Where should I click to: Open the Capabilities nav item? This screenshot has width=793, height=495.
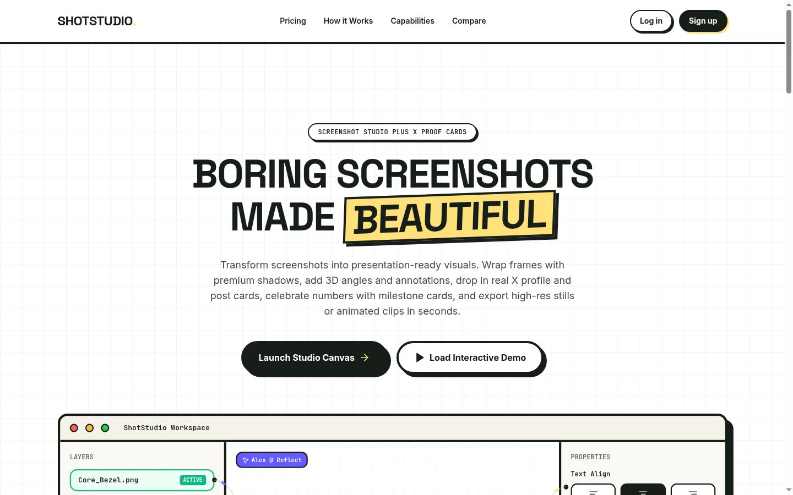412,21
